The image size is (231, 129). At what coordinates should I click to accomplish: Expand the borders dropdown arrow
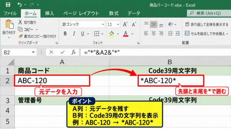pyautogui.click(x=103, y=34)
